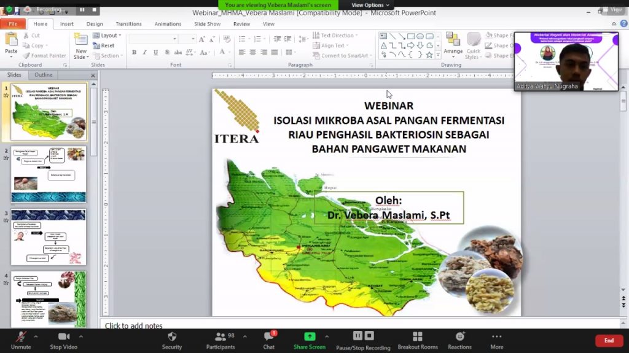Select slide 3 thumbnail
This screenshot has height=353, width=629.
coord(49,237)
